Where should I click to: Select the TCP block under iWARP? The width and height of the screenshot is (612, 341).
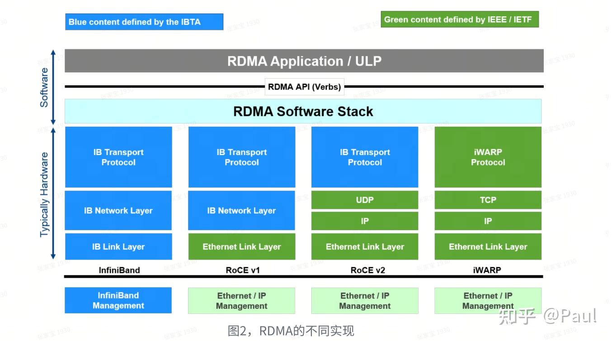pyautogui.click(x=487, y=199)
